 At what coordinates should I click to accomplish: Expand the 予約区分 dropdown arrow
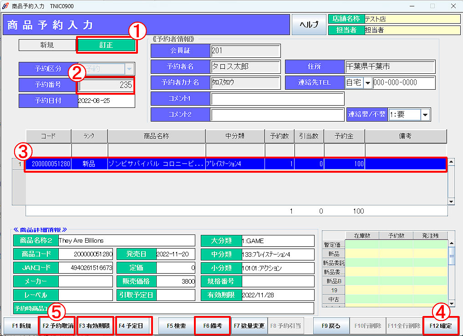point(129,69)
